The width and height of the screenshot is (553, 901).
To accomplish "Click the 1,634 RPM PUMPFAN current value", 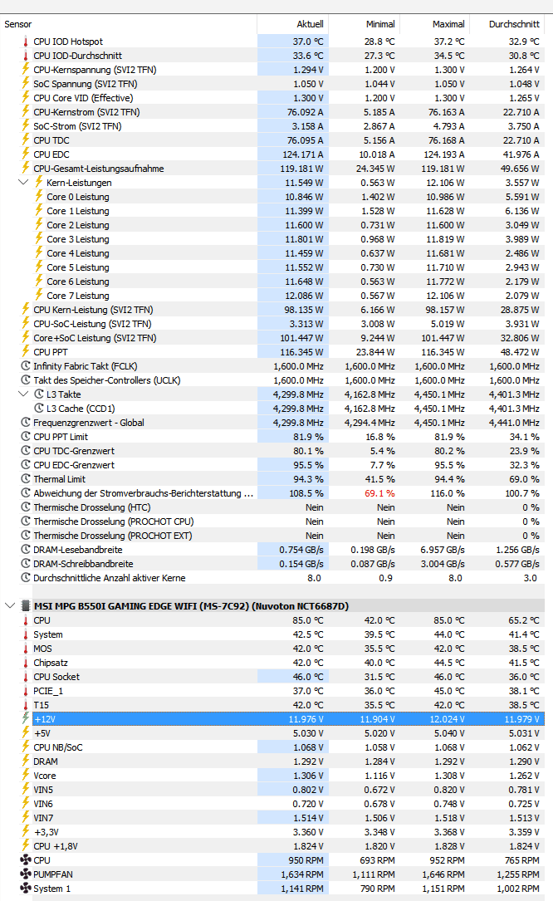I will point(302,874).
